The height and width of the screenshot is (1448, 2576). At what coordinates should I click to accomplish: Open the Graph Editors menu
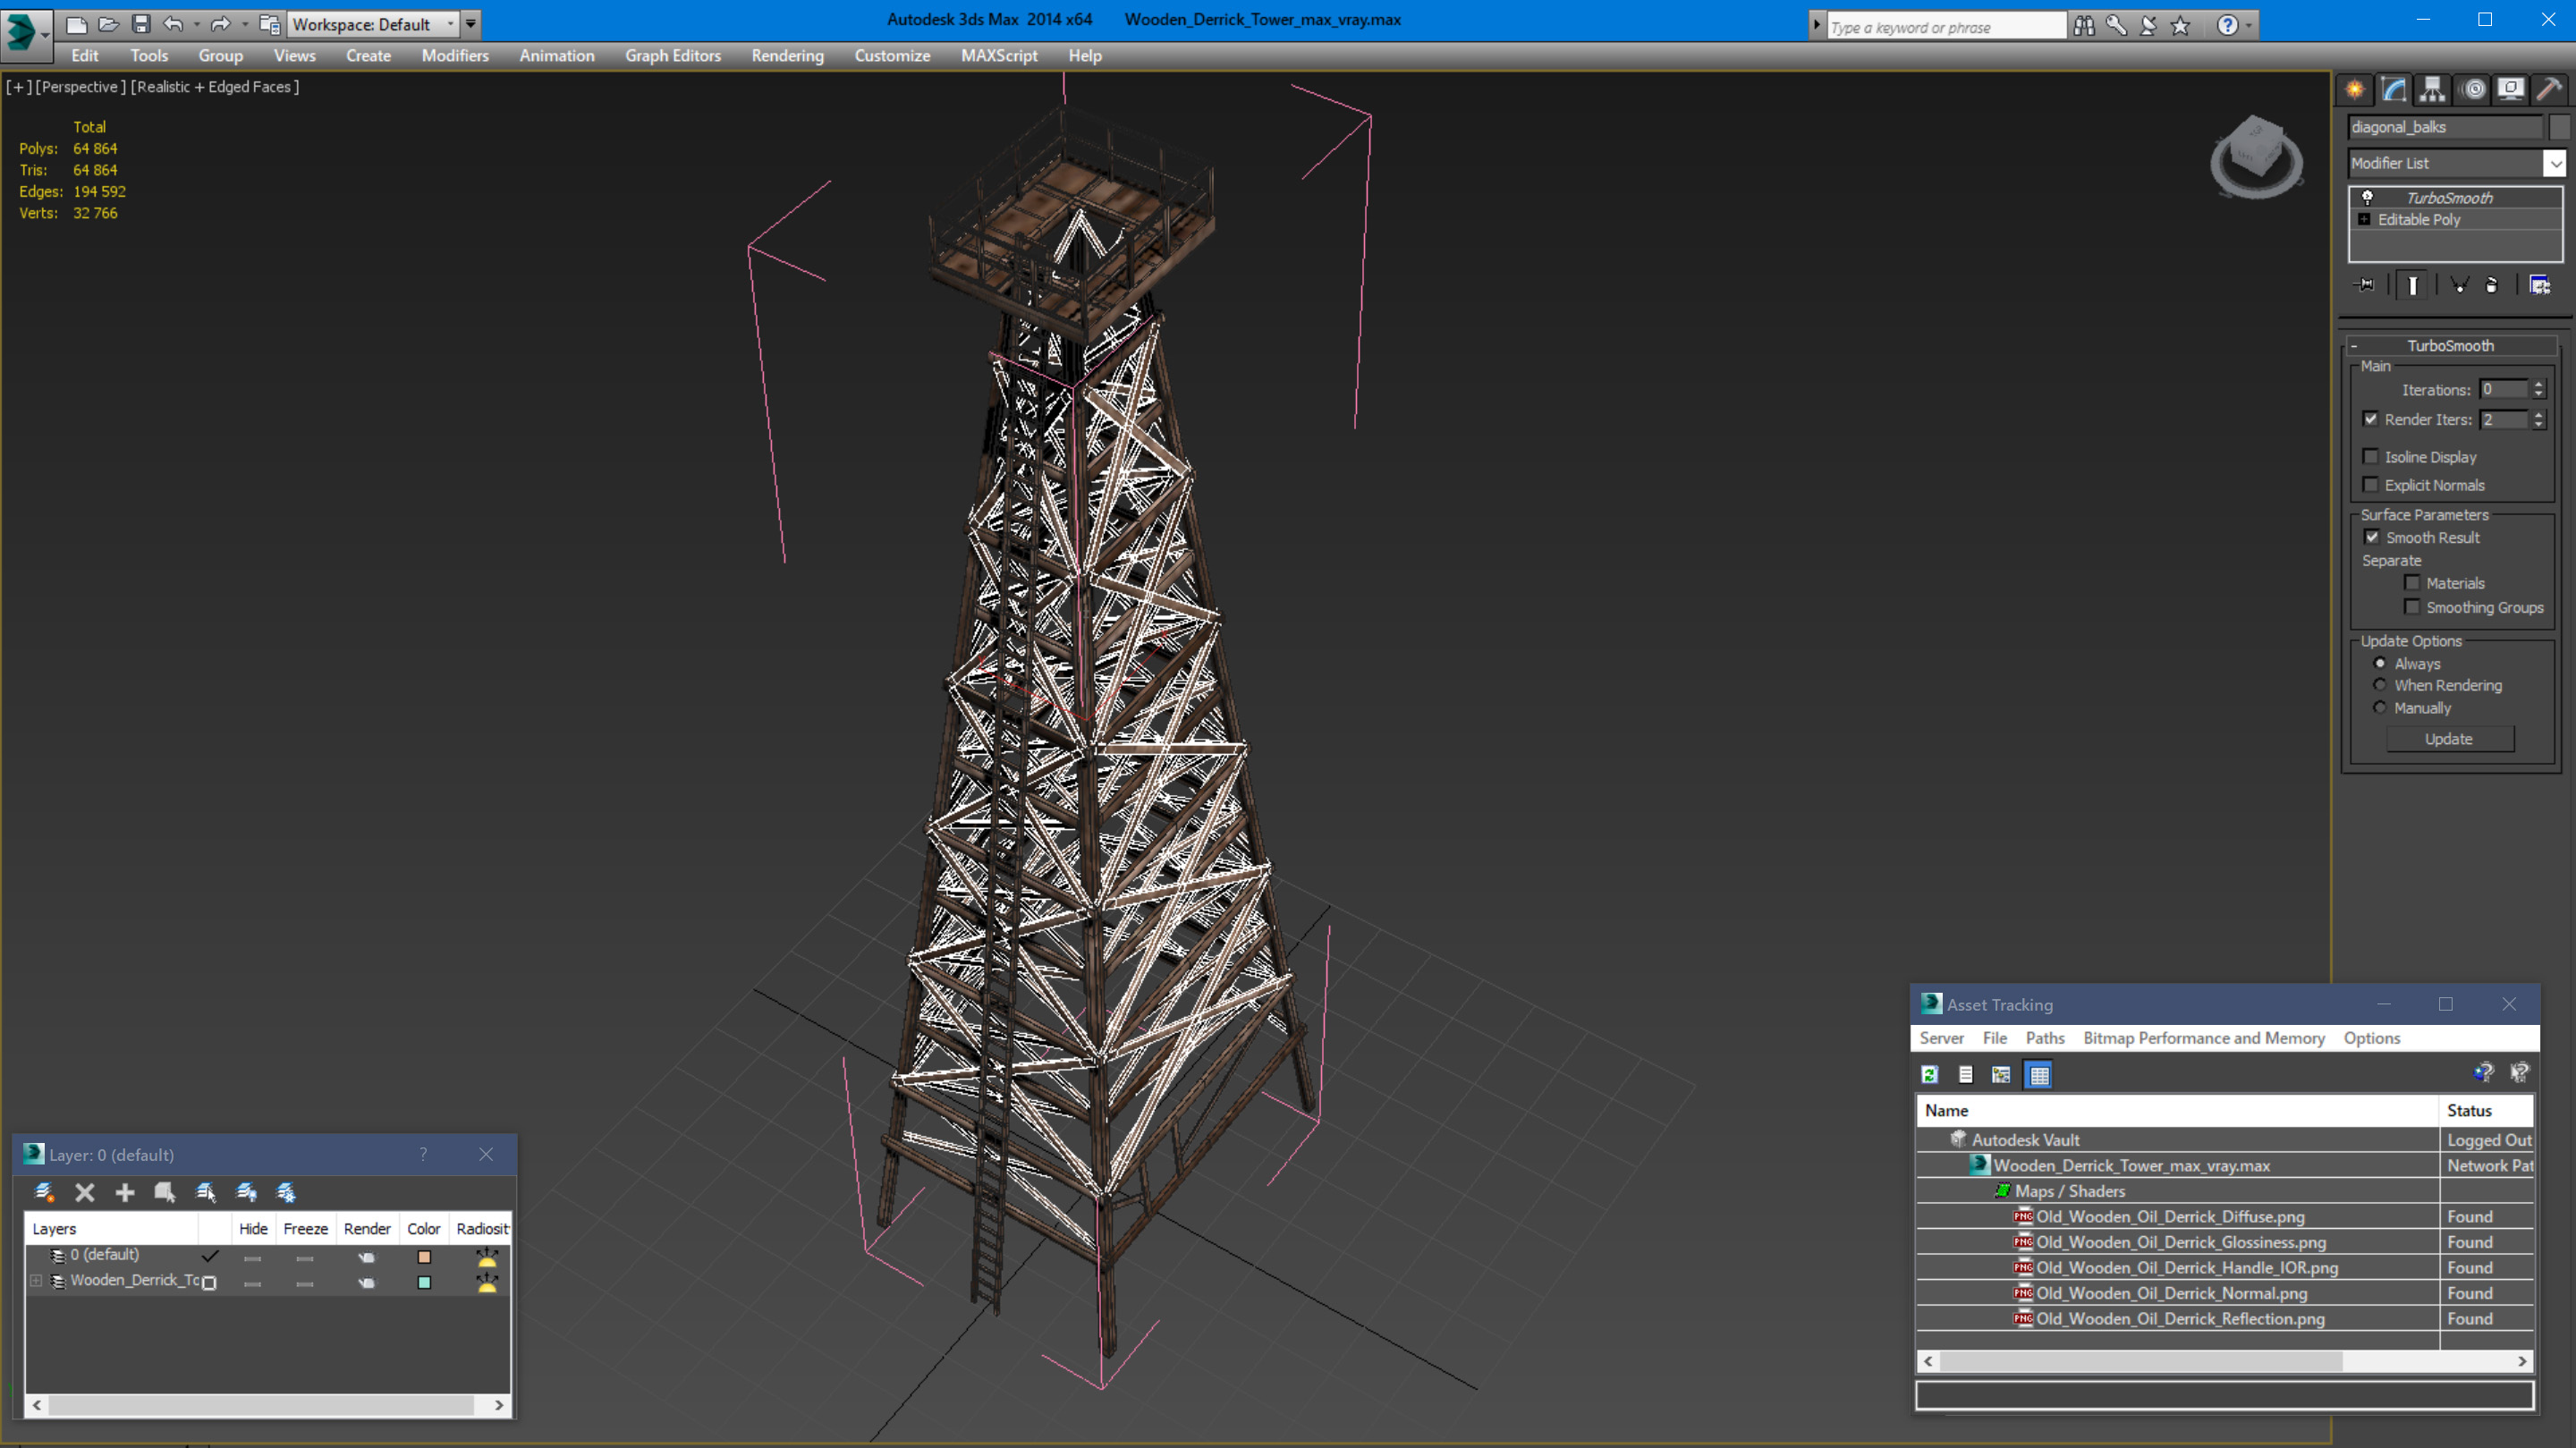(673, 56)
